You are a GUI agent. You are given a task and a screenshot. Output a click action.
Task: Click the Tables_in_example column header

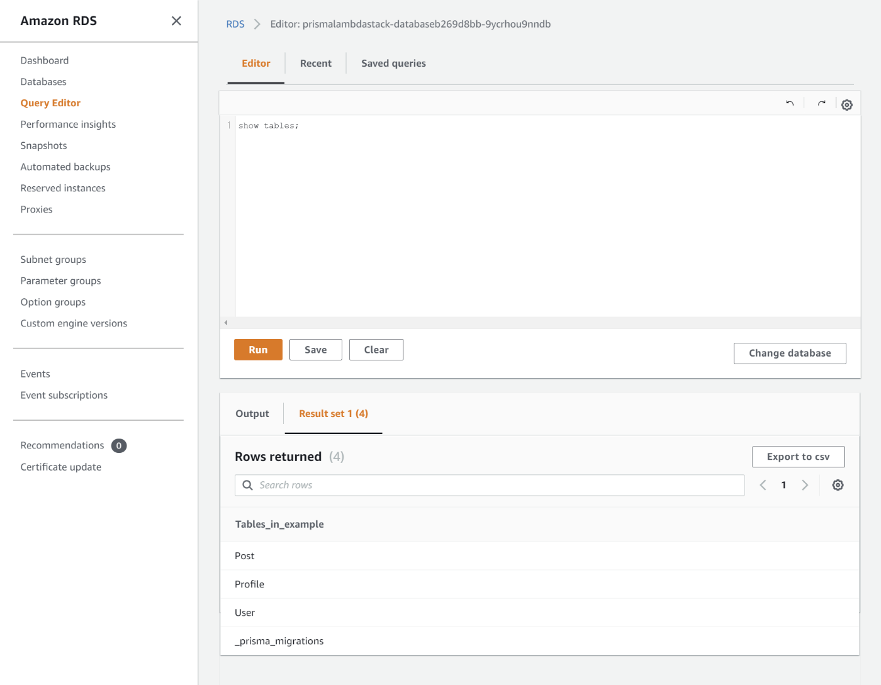[279, 525]
